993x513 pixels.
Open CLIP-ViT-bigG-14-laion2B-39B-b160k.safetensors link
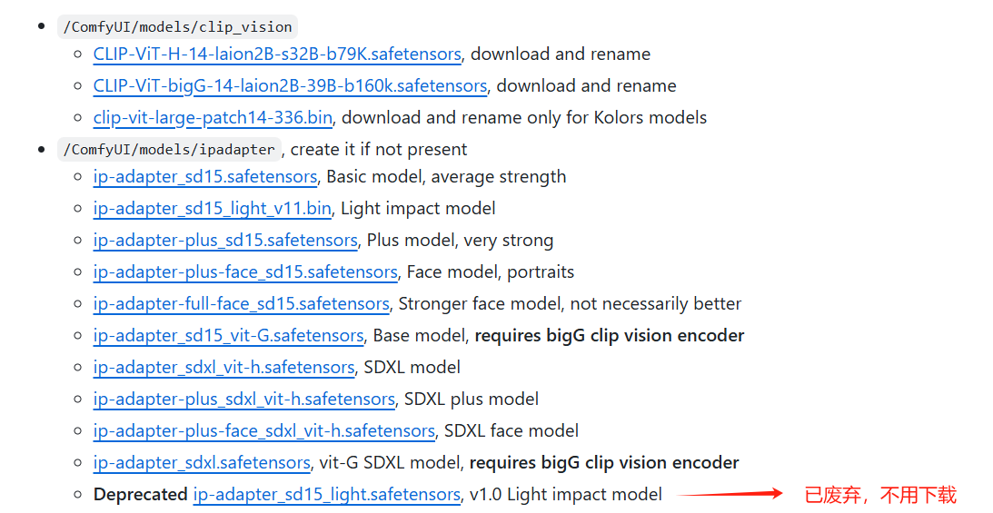(290, 86)
